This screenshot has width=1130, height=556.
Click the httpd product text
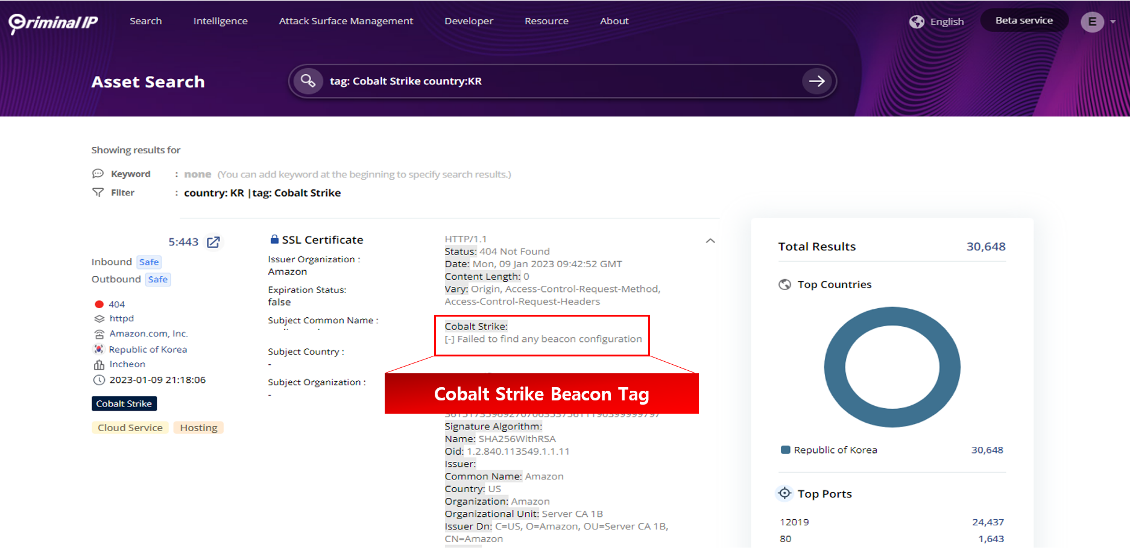pos(122,318)
